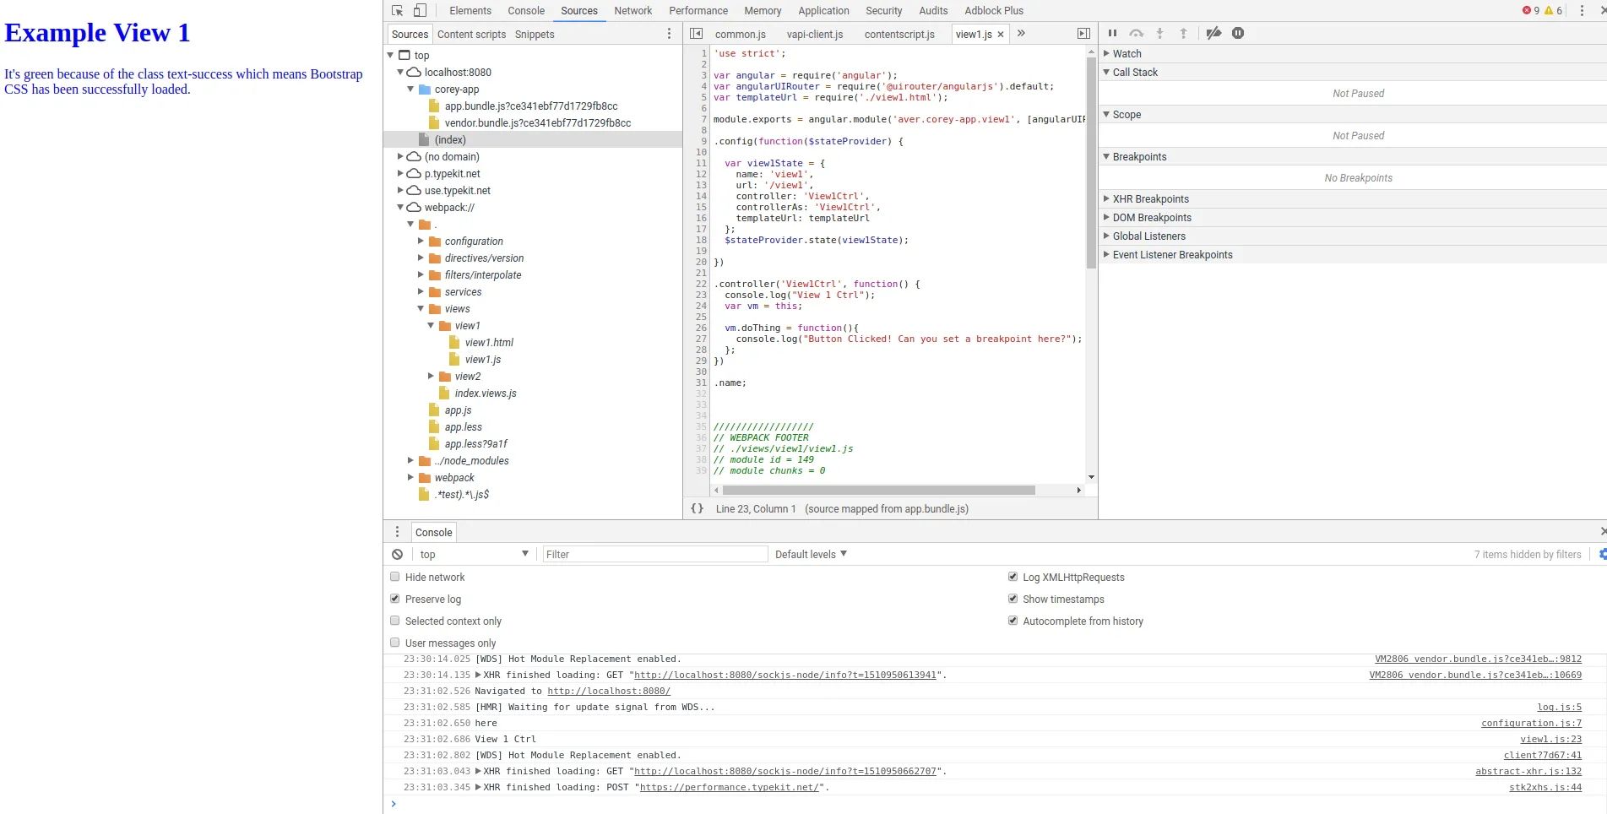Click the console Filter input field

coord(654,555)
